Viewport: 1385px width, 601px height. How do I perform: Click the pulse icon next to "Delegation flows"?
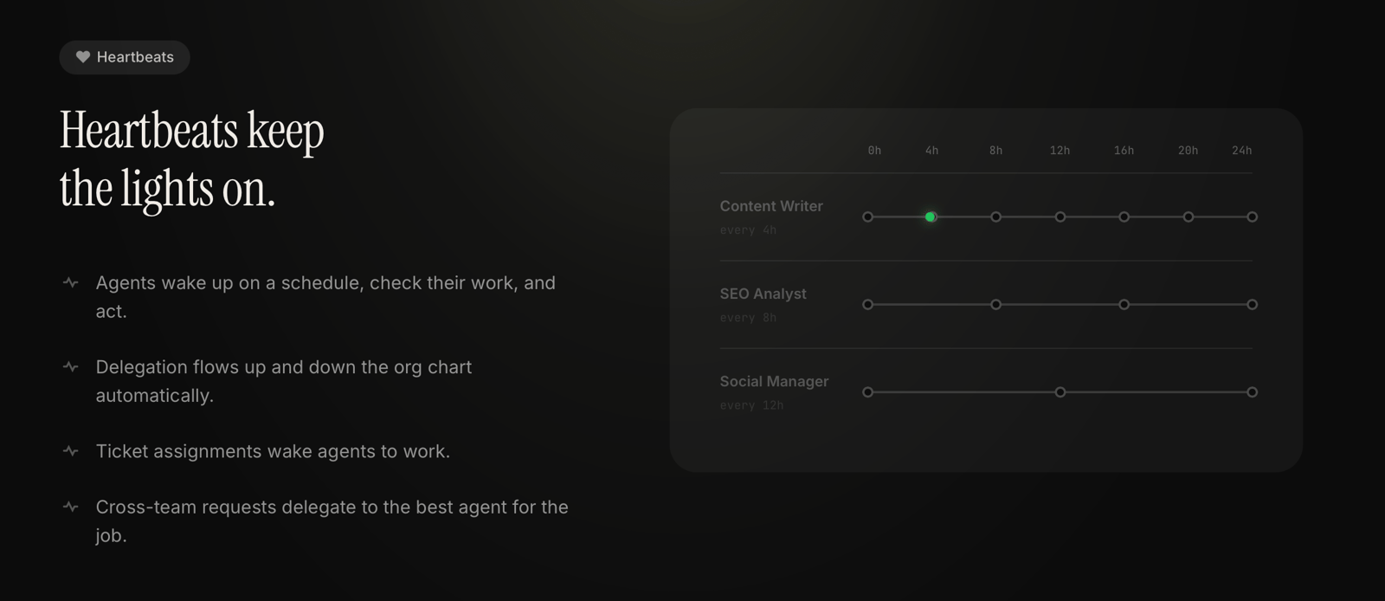71,367
